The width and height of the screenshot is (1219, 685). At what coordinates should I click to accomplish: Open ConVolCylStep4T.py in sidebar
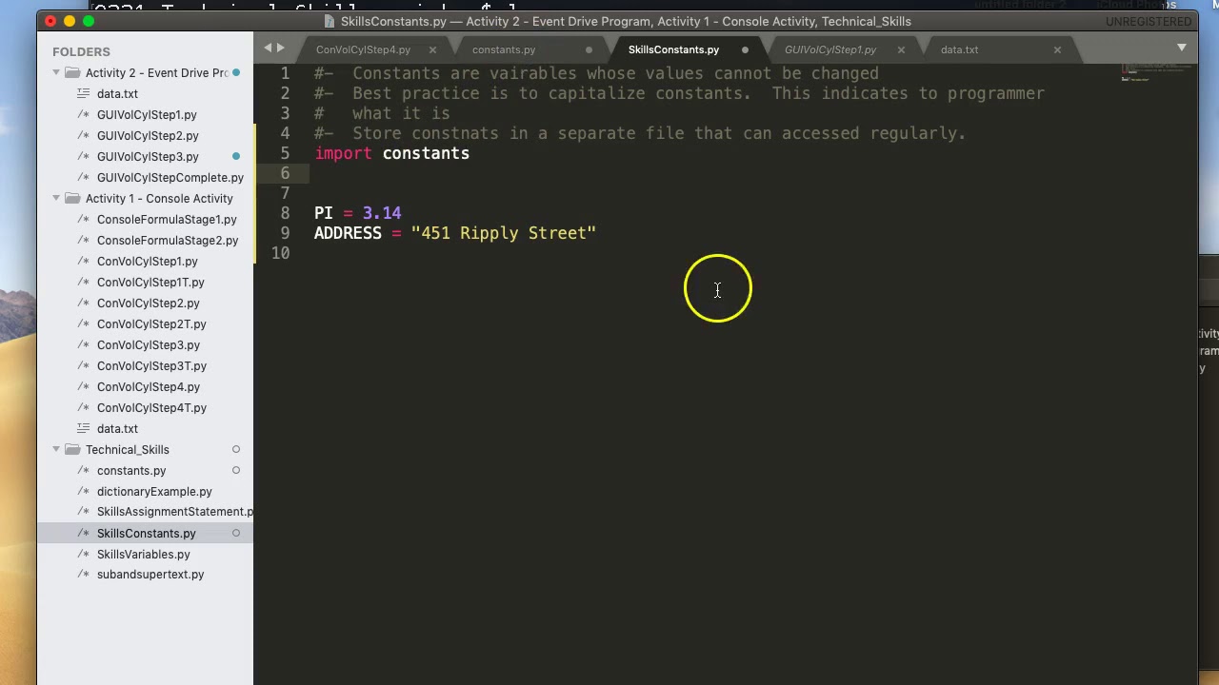(x=151, y=408)
